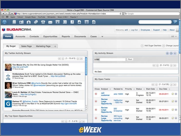Screen dimensions: 181x136
Task: View details icon for 500 Enterprise task
Action: (176, 110)
